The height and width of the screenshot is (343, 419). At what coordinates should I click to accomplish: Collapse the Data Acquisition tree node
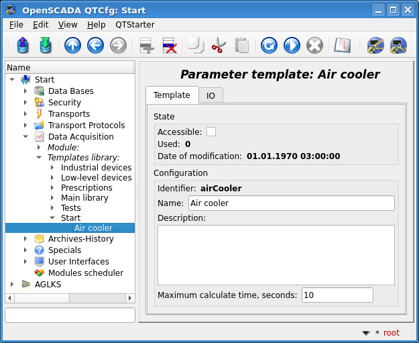(25, 136)
